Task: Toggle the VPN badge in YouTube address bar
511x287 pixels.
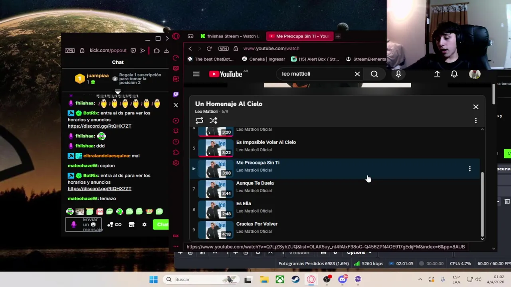Action: [x=223, y=49]
